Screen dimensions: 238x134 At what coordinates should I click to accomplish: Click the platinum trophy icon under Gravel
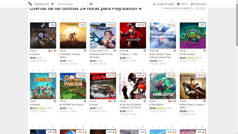(x=115, y=101)
